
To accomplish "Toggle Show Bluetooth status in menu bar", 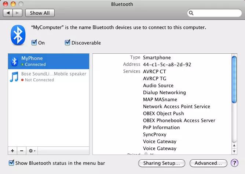I will pyautogui.click(x=11, y=163).
